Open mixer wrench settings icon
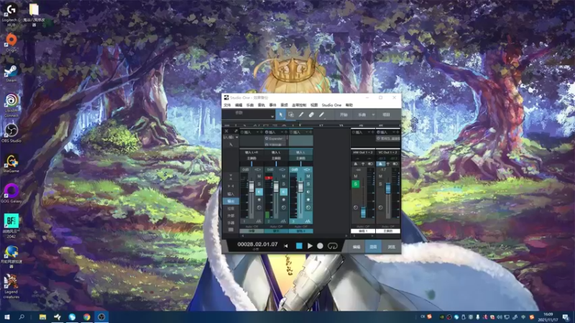The width and height of the screenshot is (575, 323). point(231,145)
